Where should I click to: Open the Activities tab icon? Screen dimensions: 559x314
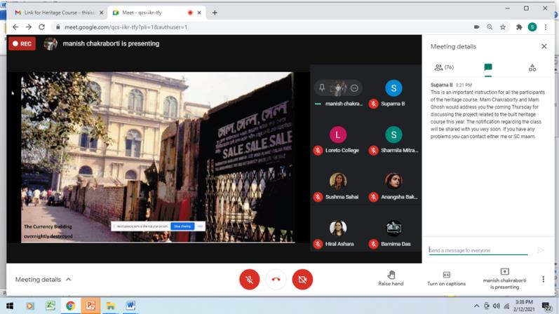tap(532, 67)
